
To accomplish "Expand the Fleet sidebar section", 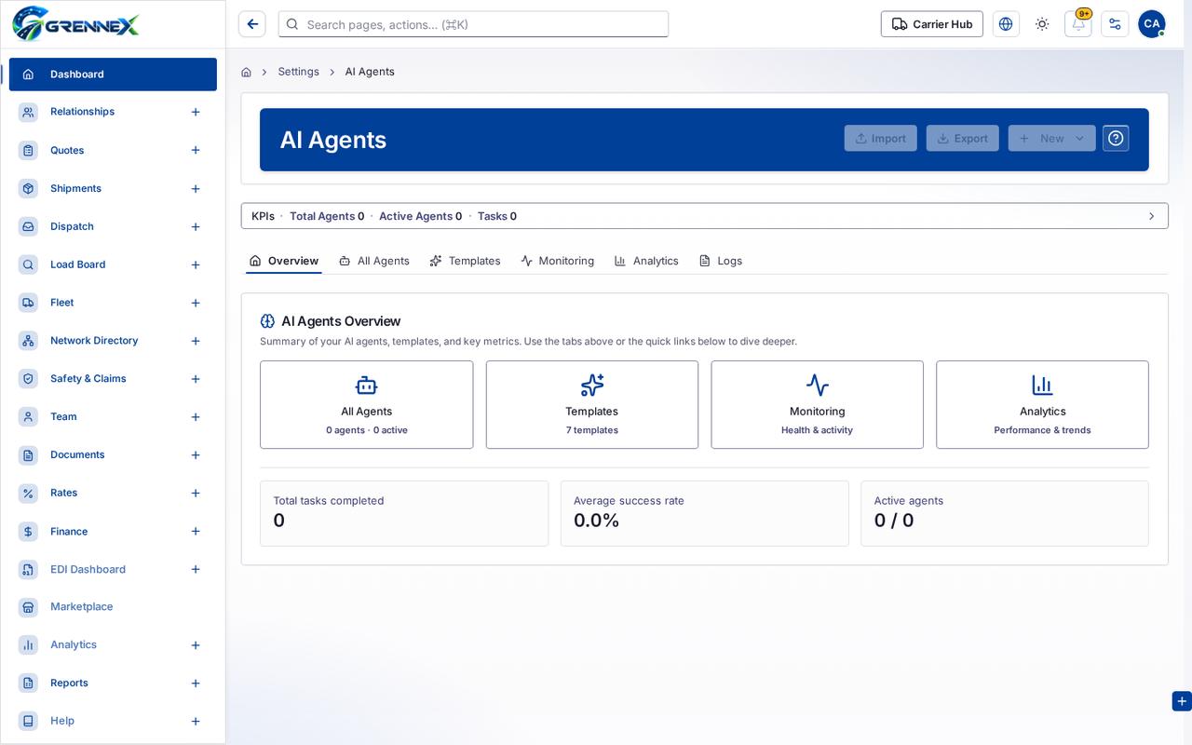I will (196, 303).
